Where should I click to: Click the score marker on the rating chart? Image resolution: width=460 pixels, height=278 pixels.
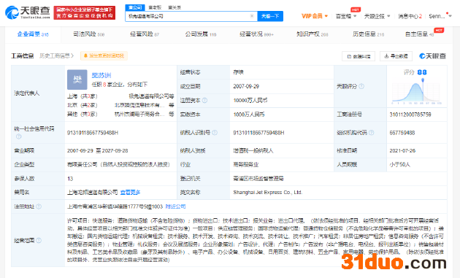pyautogui.click(x=423, y=80)
